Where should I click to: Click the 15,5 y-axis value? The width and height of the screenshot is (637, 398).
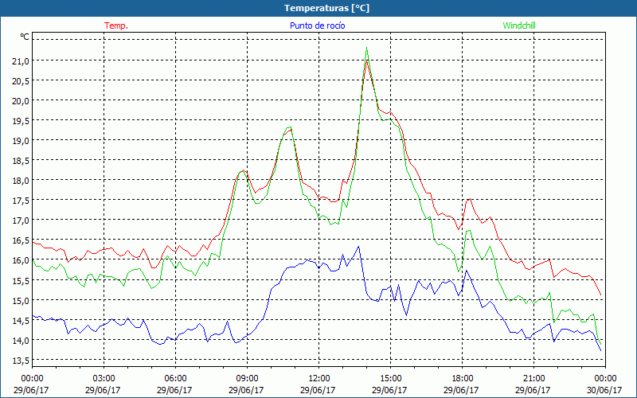click(21, 281)
